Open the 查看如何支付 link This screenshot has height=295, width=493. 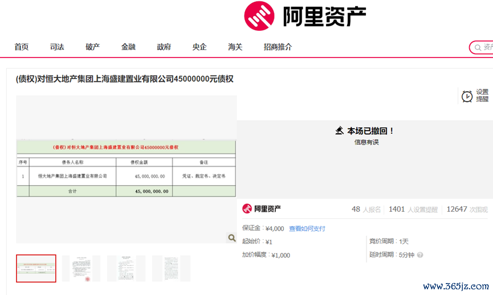[307, 229]
